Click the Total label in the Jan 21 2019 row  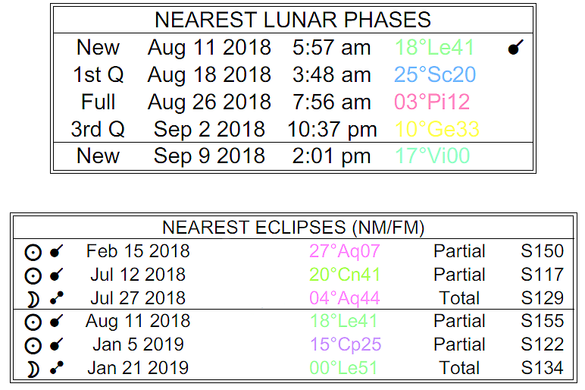(x=459, y=369)
